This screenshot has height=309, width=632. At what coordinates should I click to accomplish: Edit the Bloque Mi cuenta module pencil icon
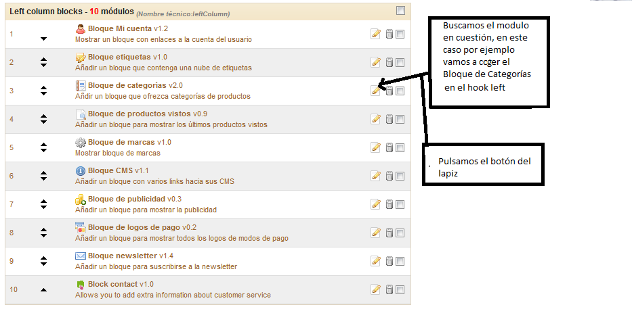point(375,34)
